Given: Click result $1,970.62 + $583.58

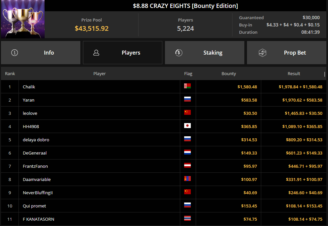Looking at the screenshot, I should click(302, 100).
